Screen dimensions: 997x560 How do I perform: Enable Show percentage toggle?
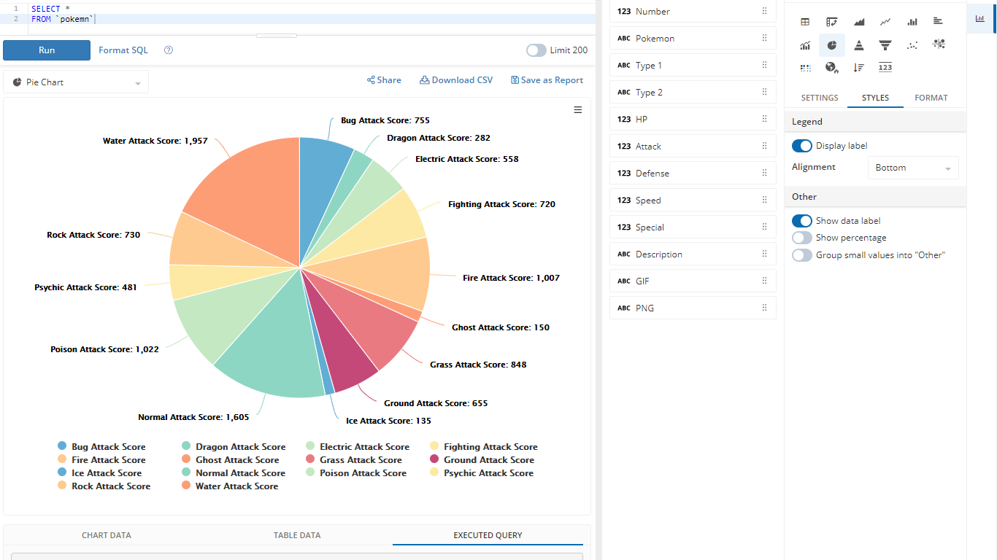[802, 238]
